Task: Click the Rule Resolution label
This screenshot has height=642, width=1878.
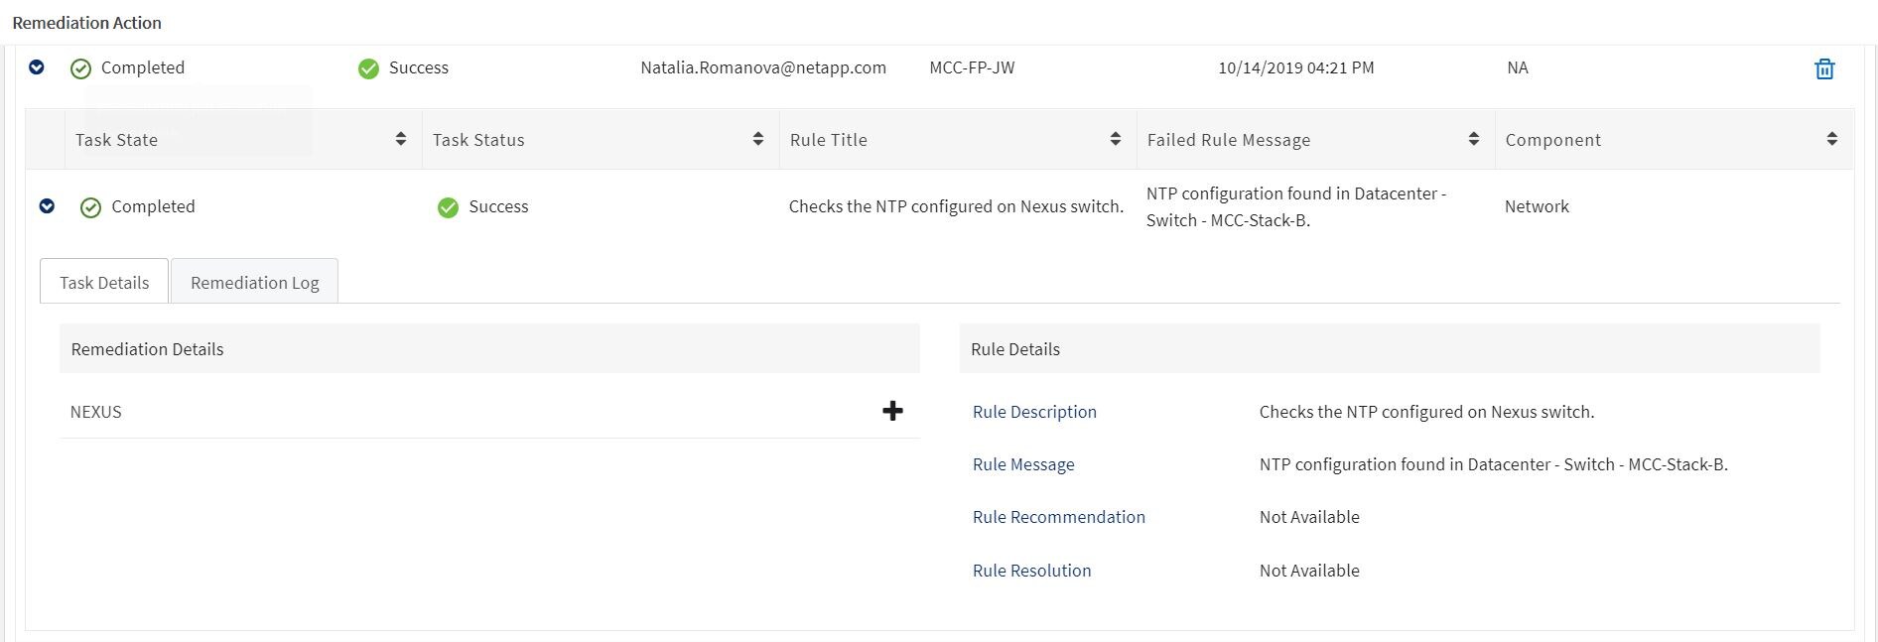Action: [1031, 571]
